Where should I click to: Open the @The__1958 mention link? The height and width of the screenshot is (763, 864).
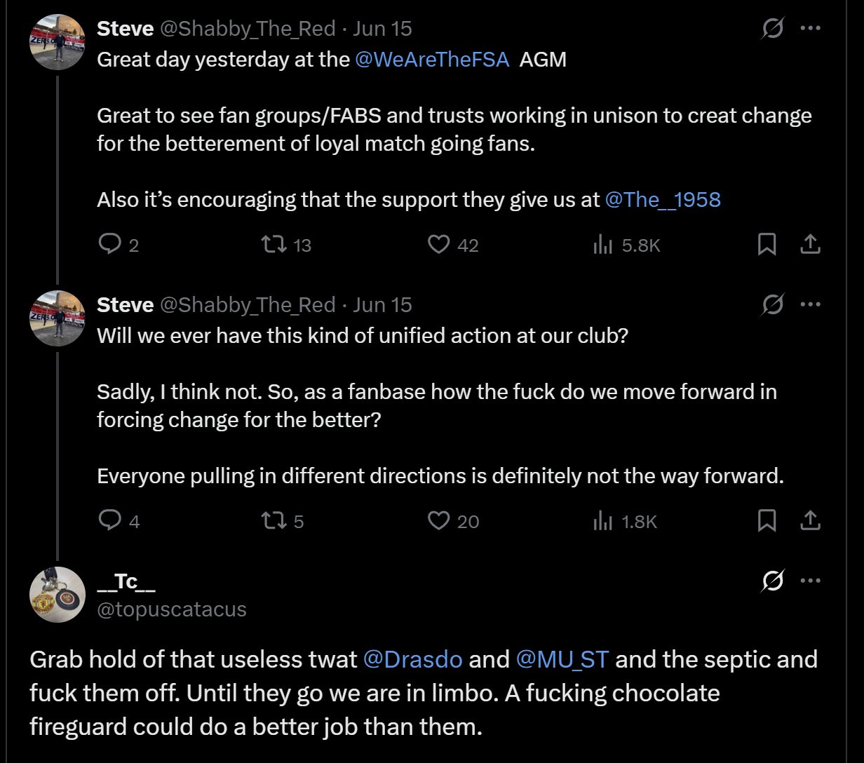click(662, 199)
